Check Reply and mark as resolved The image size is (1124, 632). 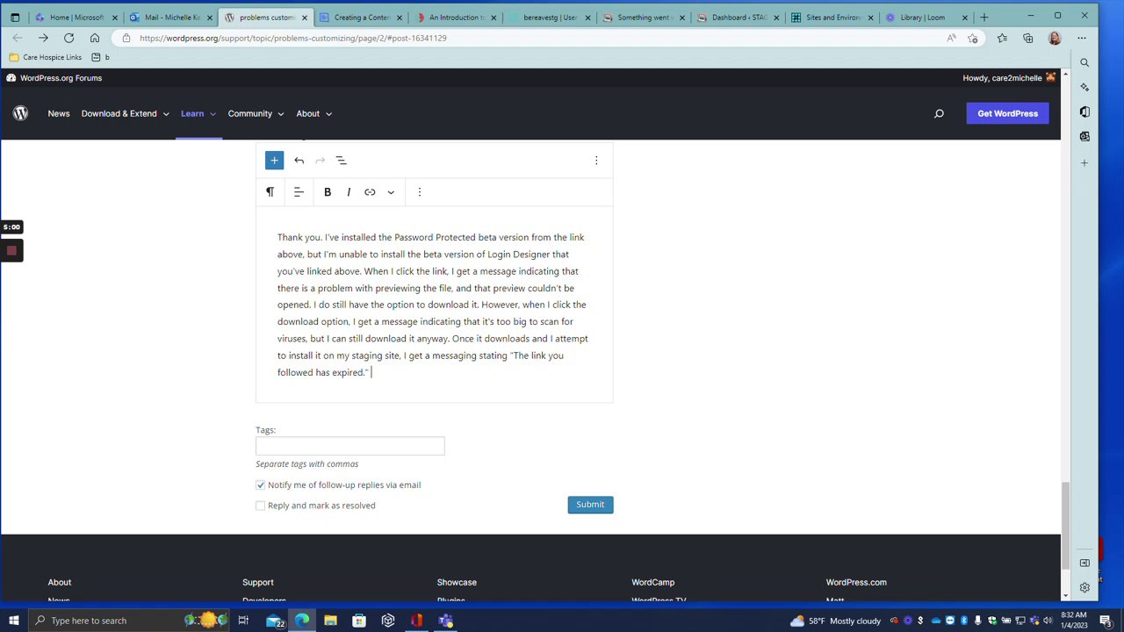(260, 506)
